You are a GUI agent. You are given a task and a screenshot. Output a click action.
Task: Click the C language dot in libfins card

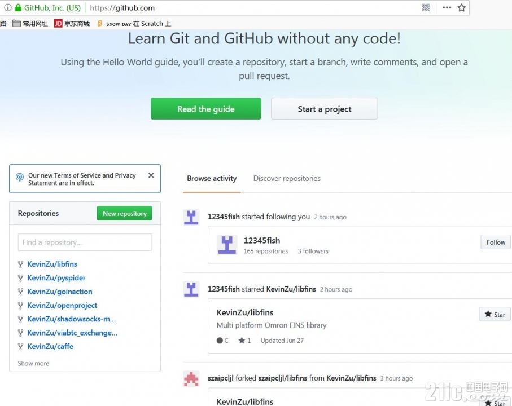(220, 341)
